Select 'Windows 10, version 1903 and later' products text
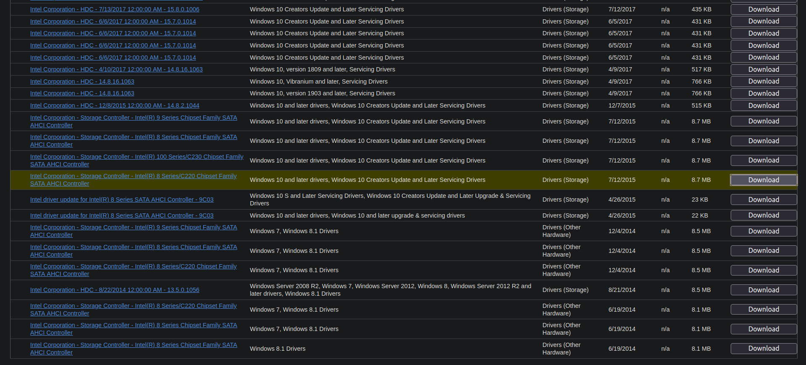 click(x=322, y=93)
